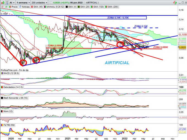The height and width of the screenshot is (140, 187).
Task: Click the right red 'ZONA 0,080€' label
Action: coord(161,47)
